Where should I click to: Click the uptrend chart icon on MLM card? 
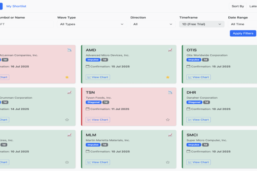click(x=170, y=135)
